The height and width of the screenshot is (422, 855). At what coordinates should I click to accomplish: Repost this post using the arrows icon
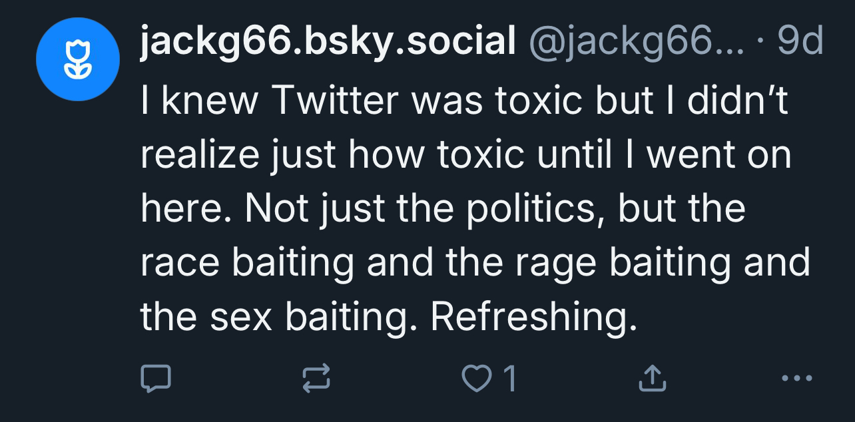coord(316,378)
